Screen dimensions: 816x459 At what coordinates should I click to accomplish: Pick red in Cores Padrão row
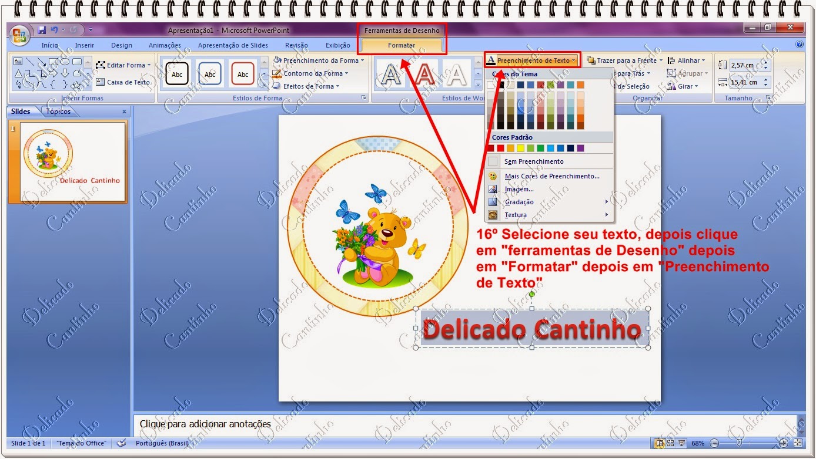(x=501, y=148)
